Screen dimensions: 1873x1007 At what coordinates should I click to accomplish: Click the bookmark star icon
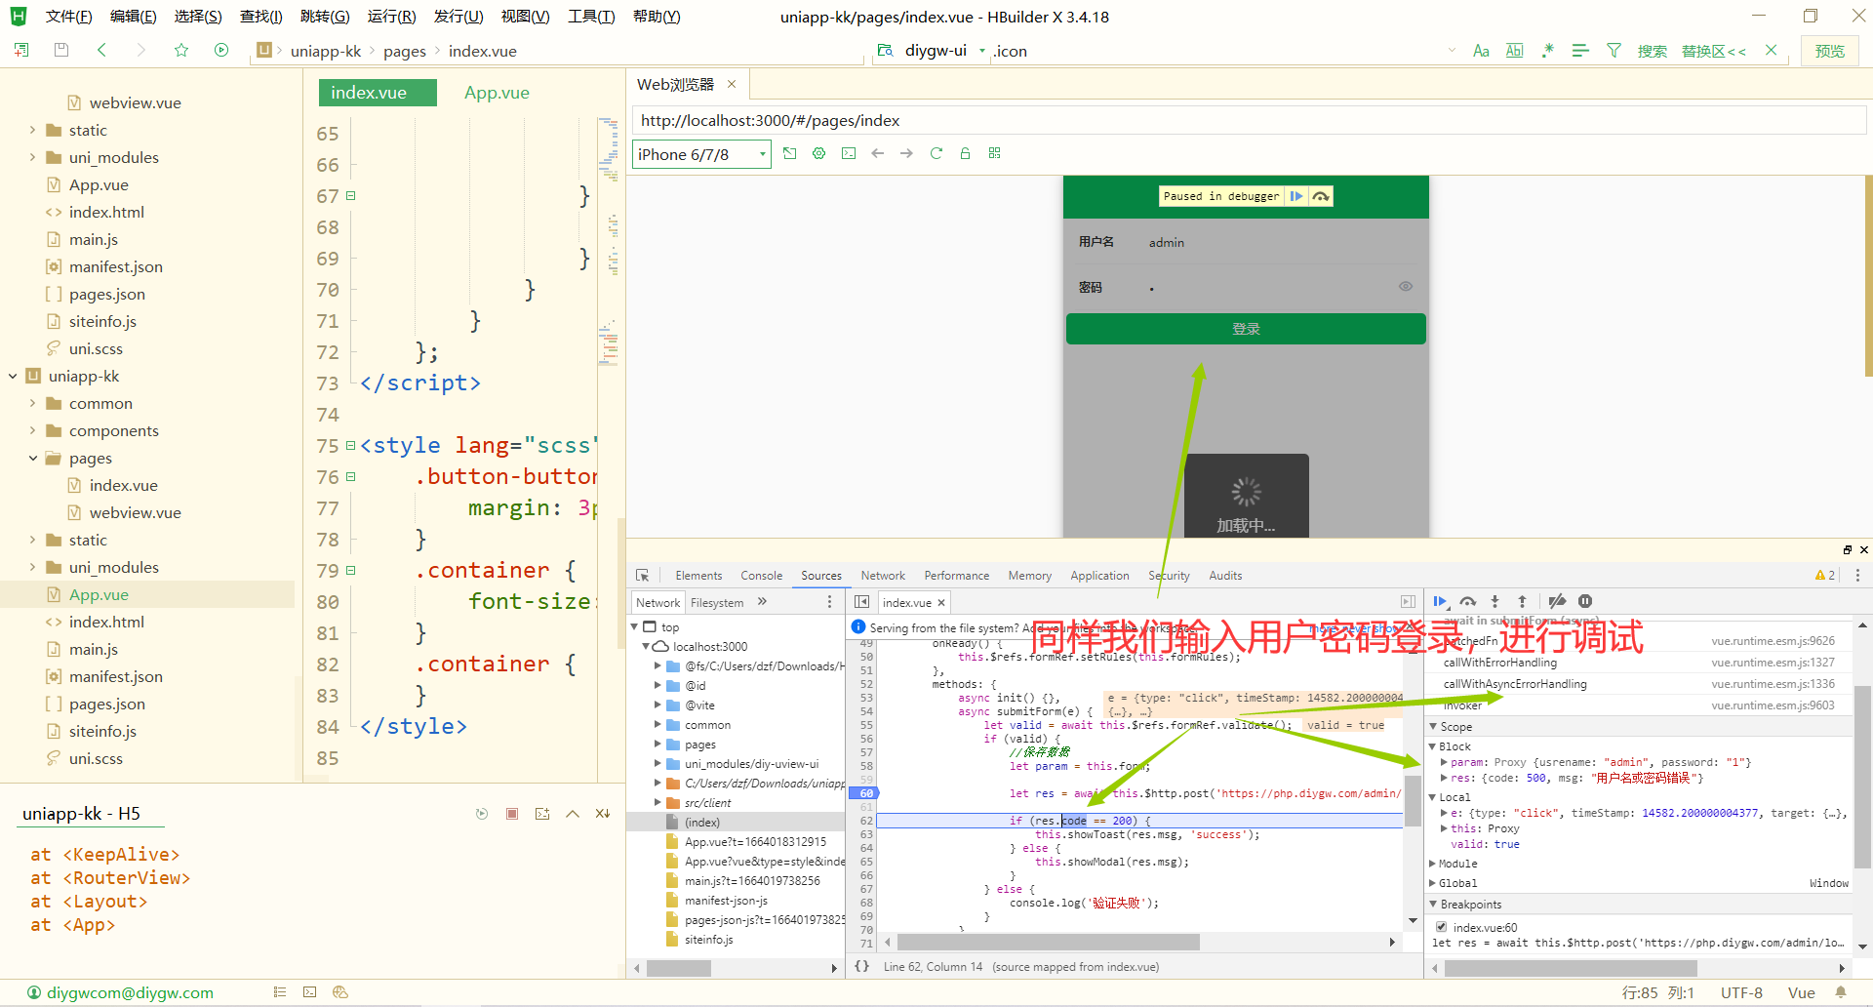181,50
